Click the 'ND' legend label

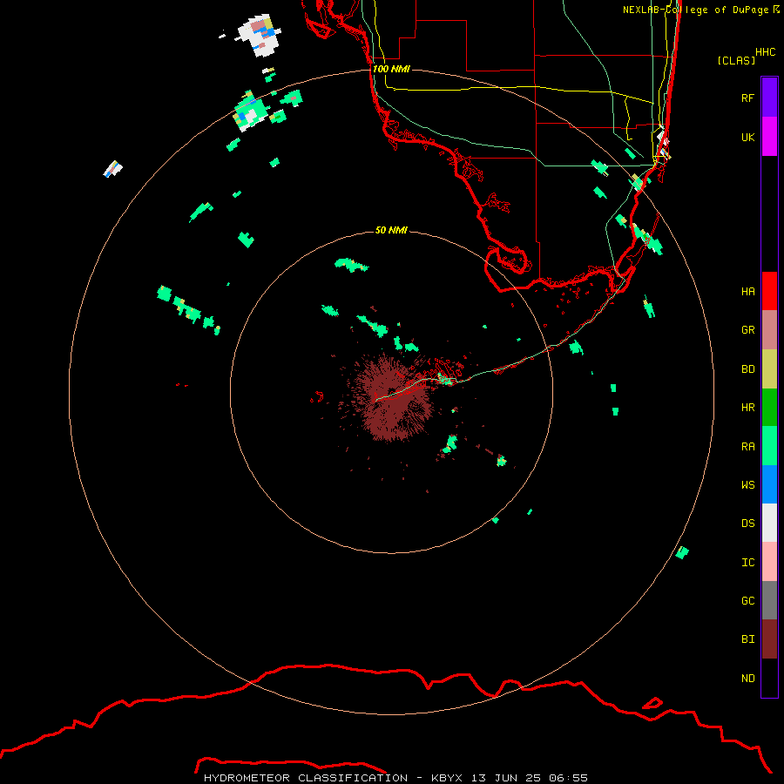point(747,678)
